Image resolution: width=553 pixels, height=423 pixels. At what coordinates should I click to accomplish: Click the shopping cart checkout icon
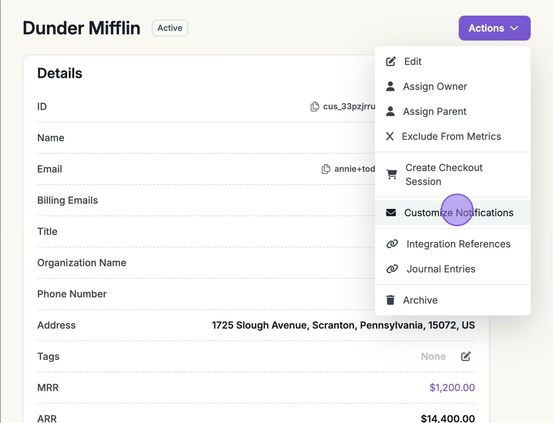tap(392, 174)
